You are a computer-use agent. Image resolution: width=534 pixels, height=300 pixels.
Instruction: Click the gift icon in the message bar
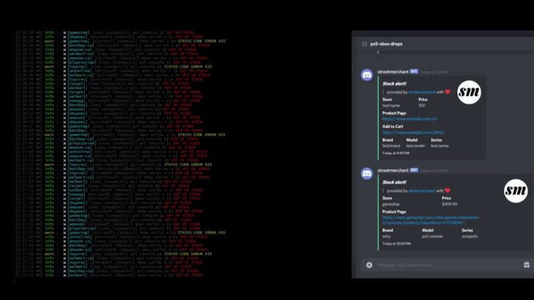coord(526,265)
